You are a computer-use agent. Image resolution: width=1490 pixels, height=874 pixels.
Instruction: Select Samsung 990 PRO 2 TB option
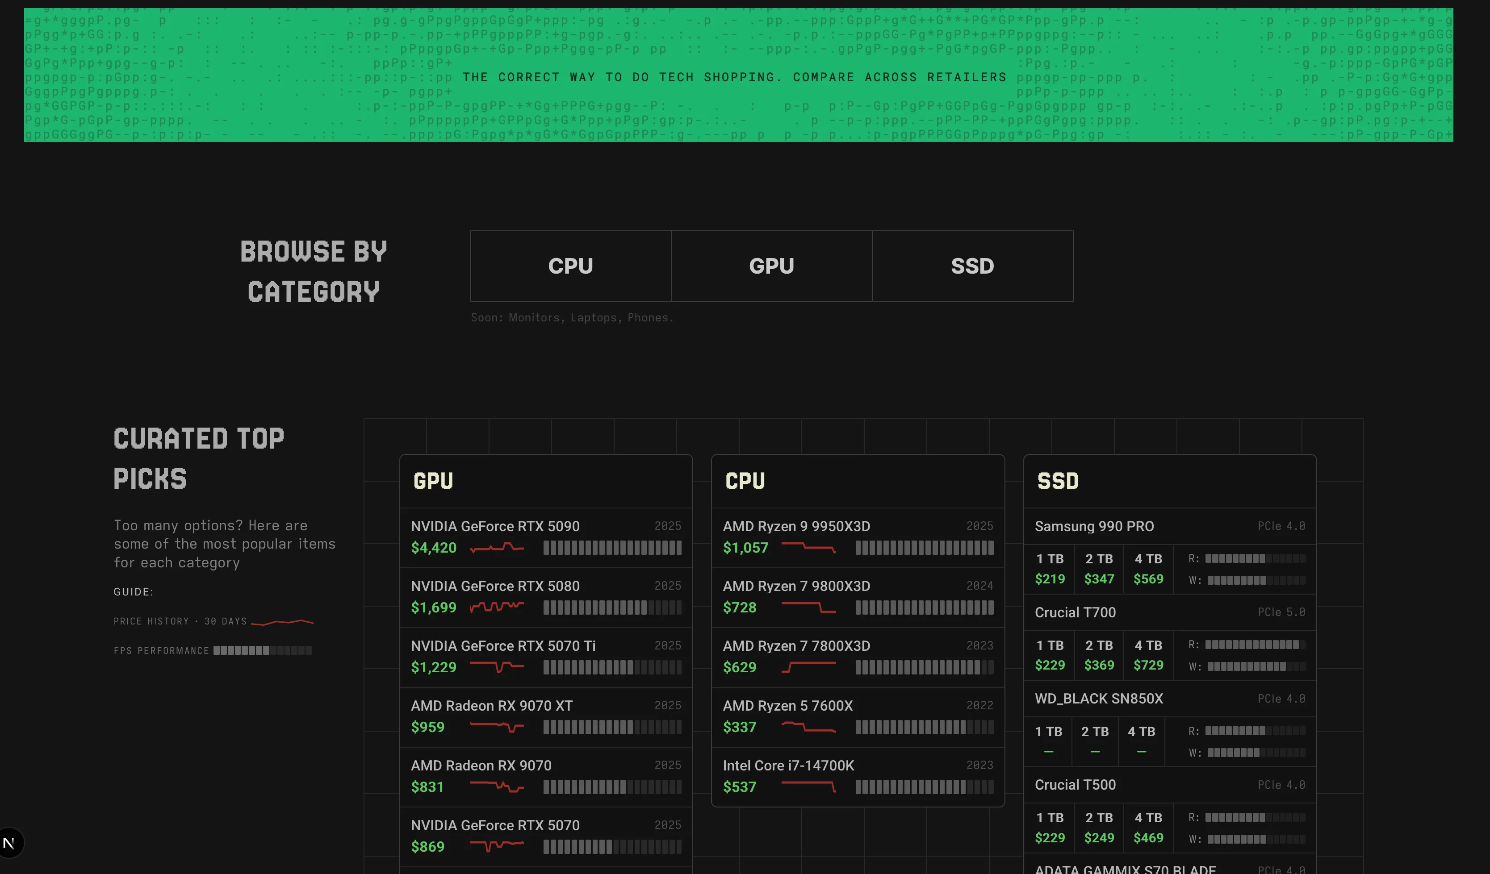tap(1099, 569)
